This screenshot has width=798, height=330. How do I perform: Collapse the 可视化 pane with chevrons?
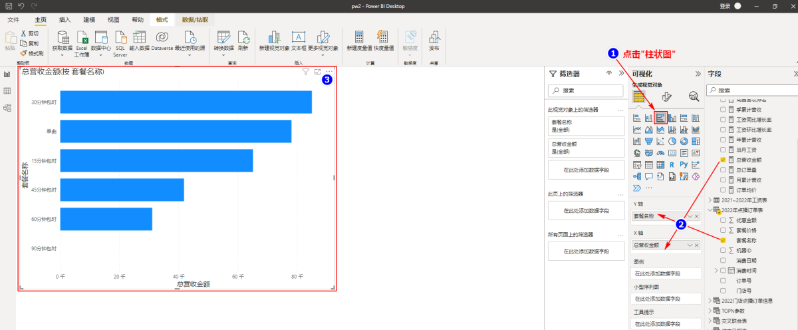(x=698, y=74)
